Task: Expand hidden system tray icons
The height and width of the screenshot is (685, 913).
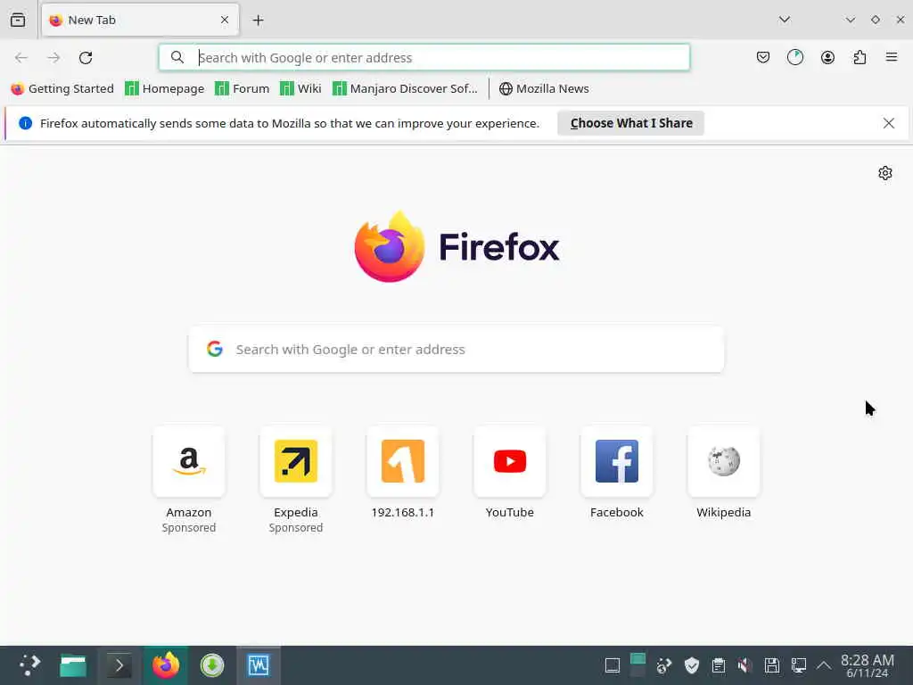Action: click(823, 665)
